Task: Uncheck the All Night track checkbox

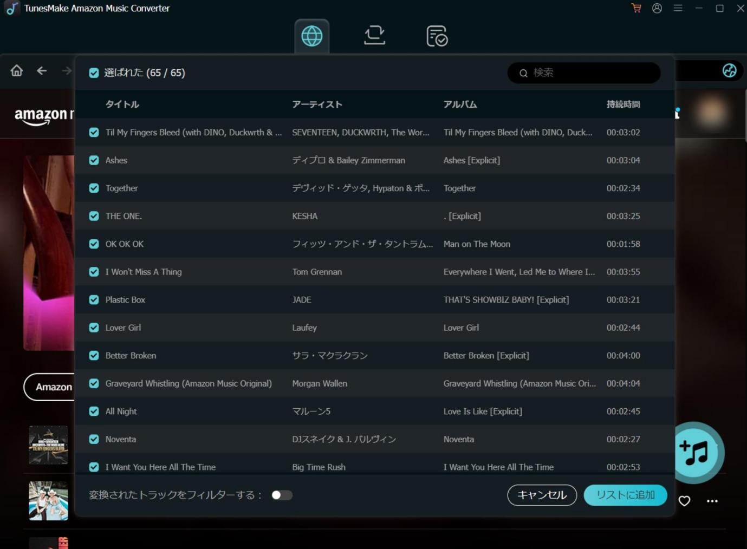Action: pos(94,411)
